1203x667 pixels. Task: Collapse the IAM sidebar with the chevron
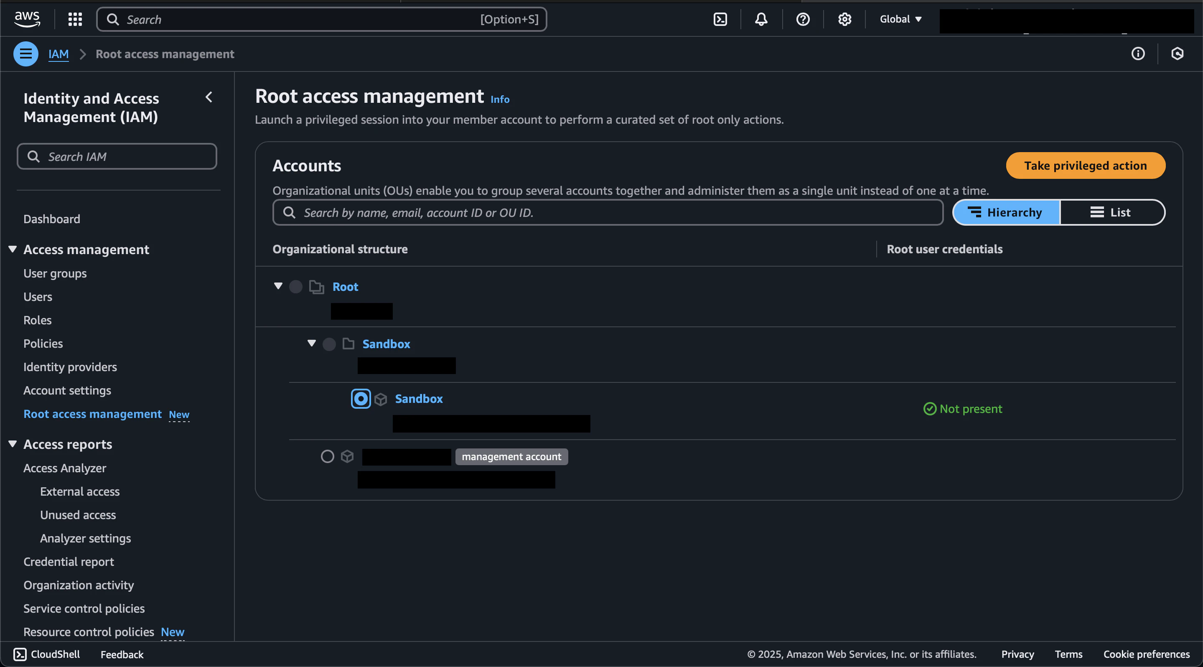coord(209,97)
